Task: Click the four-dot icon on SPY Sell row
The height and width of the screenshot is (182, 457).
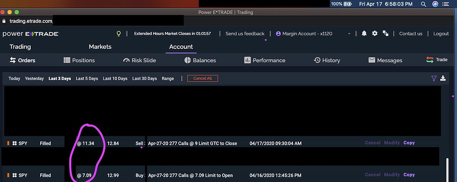Action: (15, 143)
